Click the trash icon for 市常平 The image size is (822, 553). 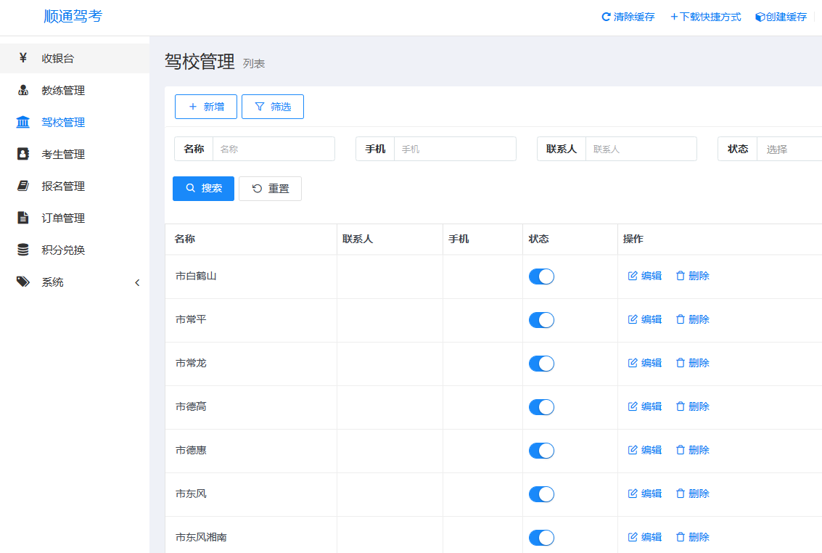click(681, 319)
